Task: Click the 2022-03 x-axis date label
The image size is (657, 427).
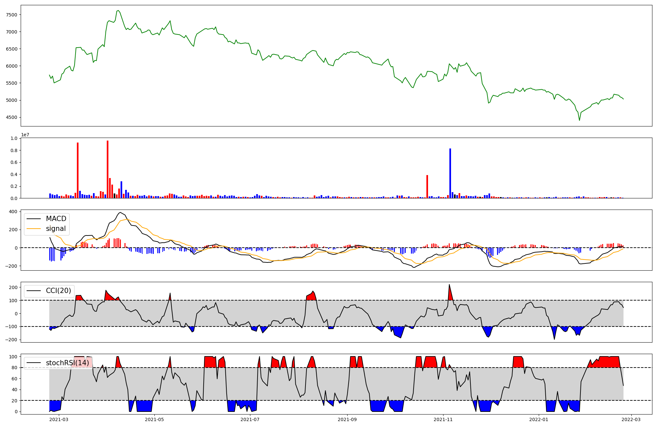Action: [631, 419]
